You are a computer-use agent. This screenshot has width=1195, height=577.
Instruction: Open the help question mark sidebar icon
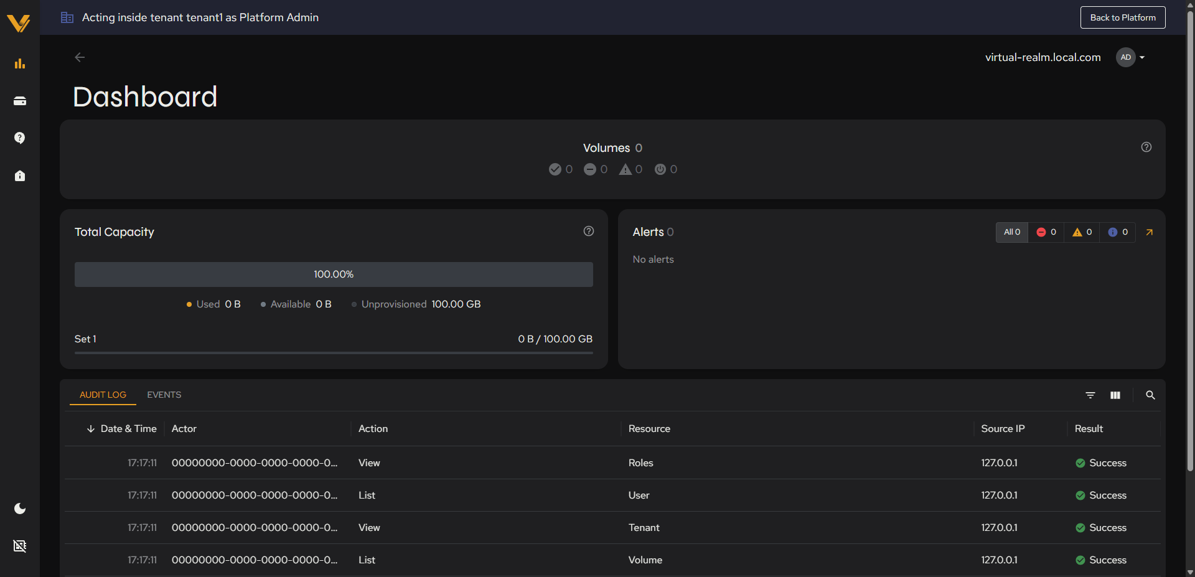point(20,138)
